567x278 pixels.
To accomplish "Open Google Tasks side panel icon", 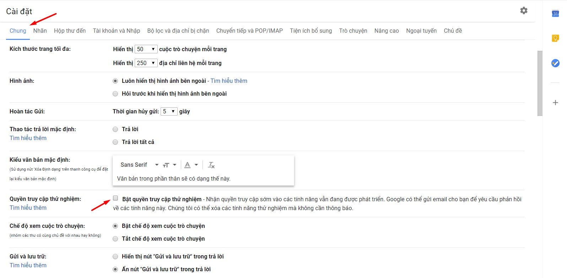I will click(555, 63).
